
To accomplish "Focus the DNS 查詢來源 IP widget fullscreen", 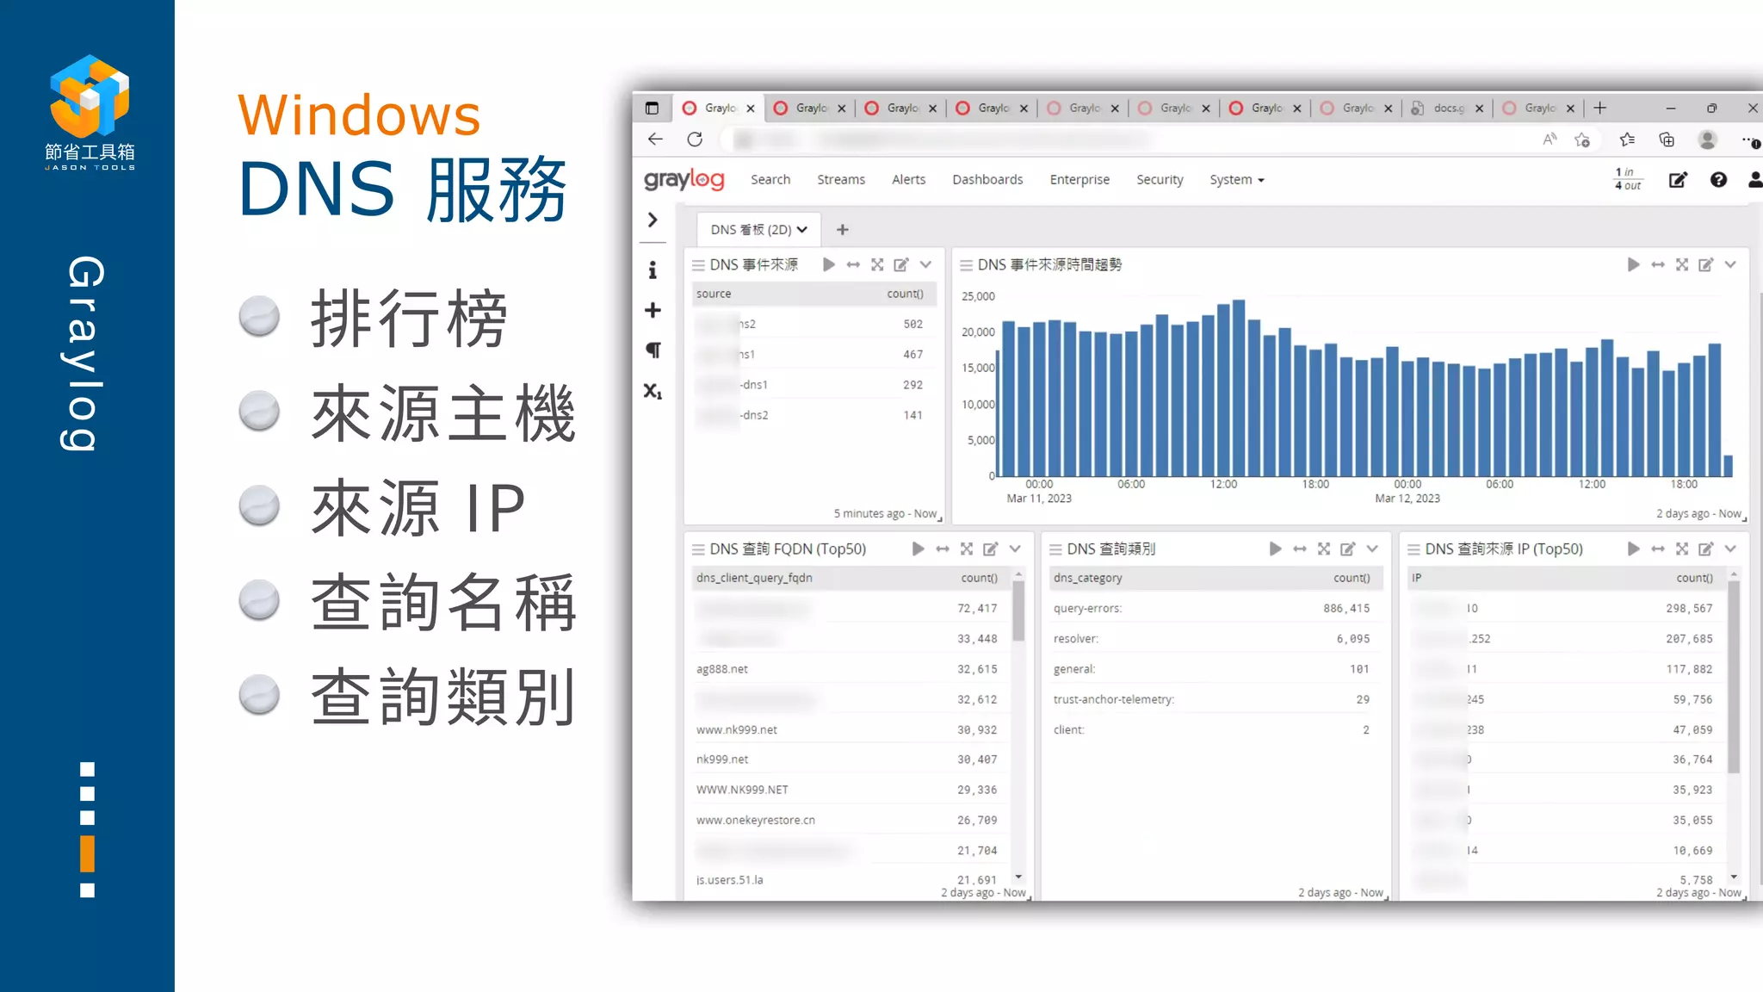I will pos(1681,549).
